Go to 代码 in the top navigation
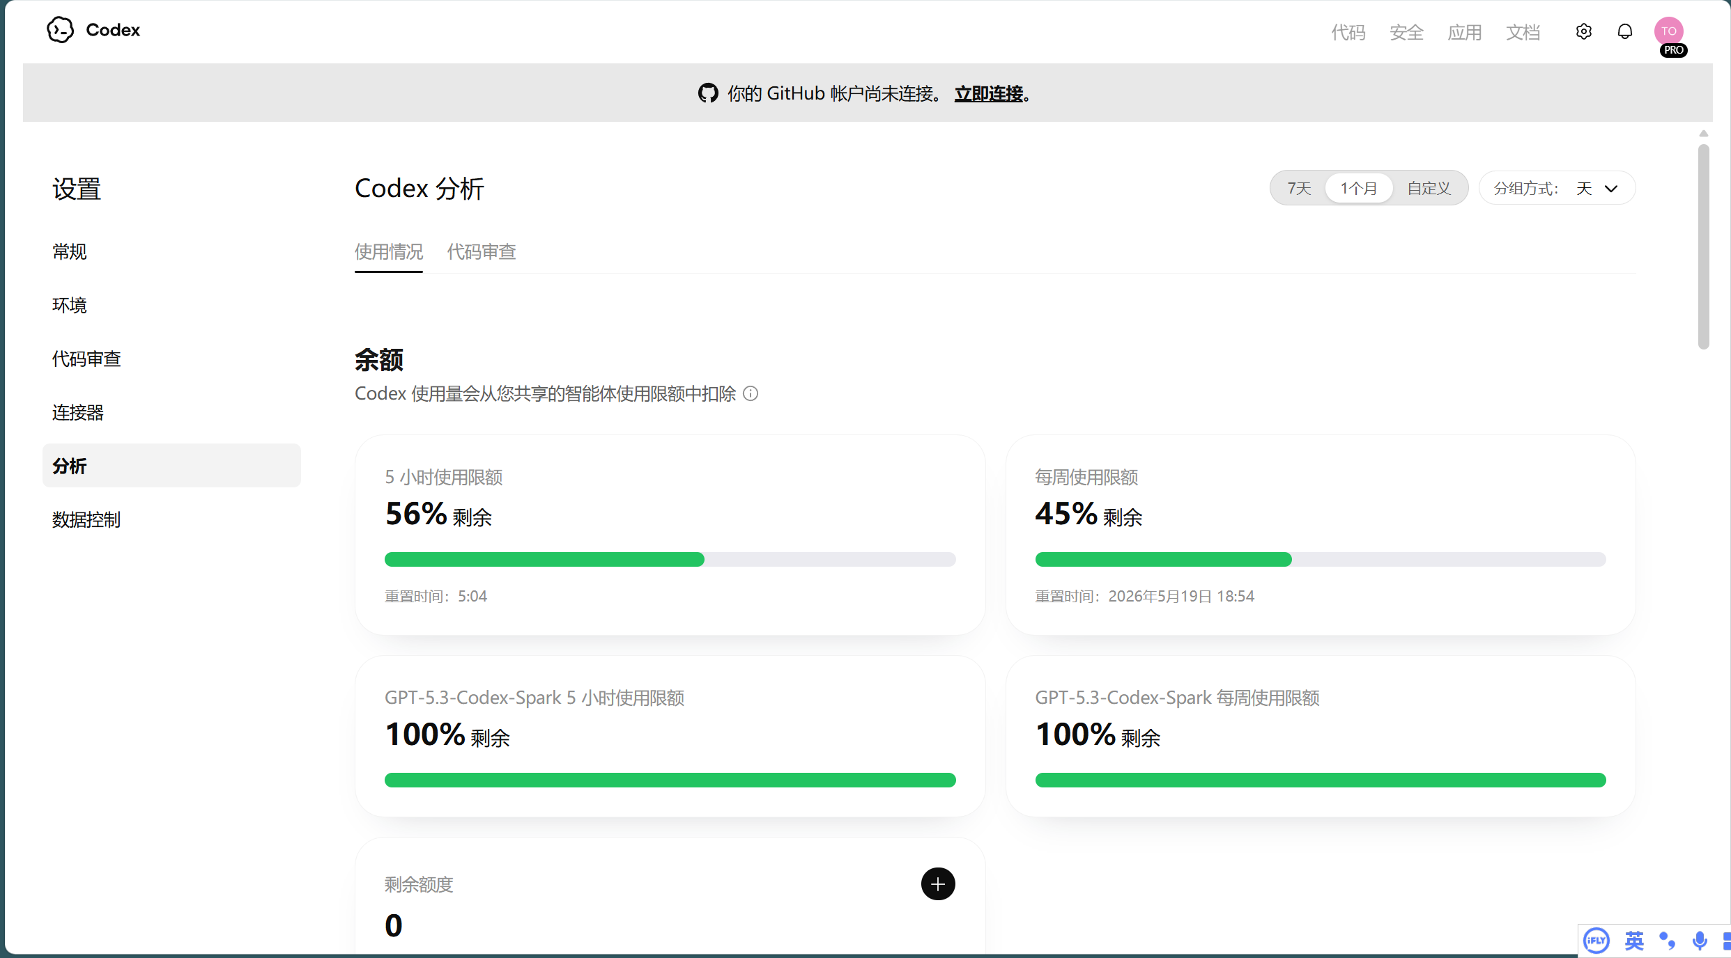This screenshot has width=1731, height=958. click(x=1348, y=32)
